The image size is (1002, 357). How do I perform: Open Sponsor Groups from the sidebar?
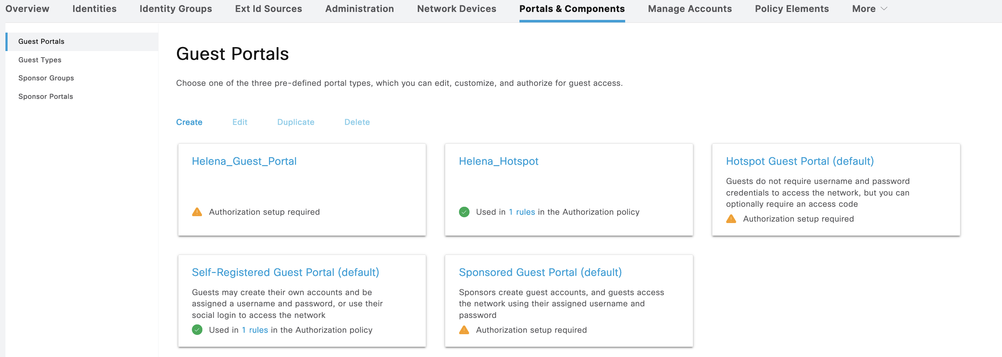[46, 78]
